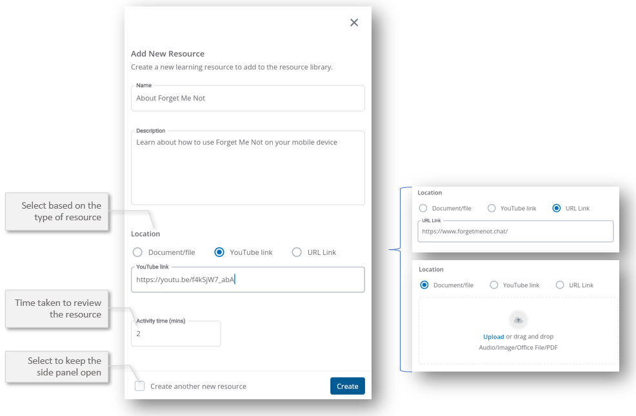
Task: Click the blue Upload link
Action: [x=493, y=337]
